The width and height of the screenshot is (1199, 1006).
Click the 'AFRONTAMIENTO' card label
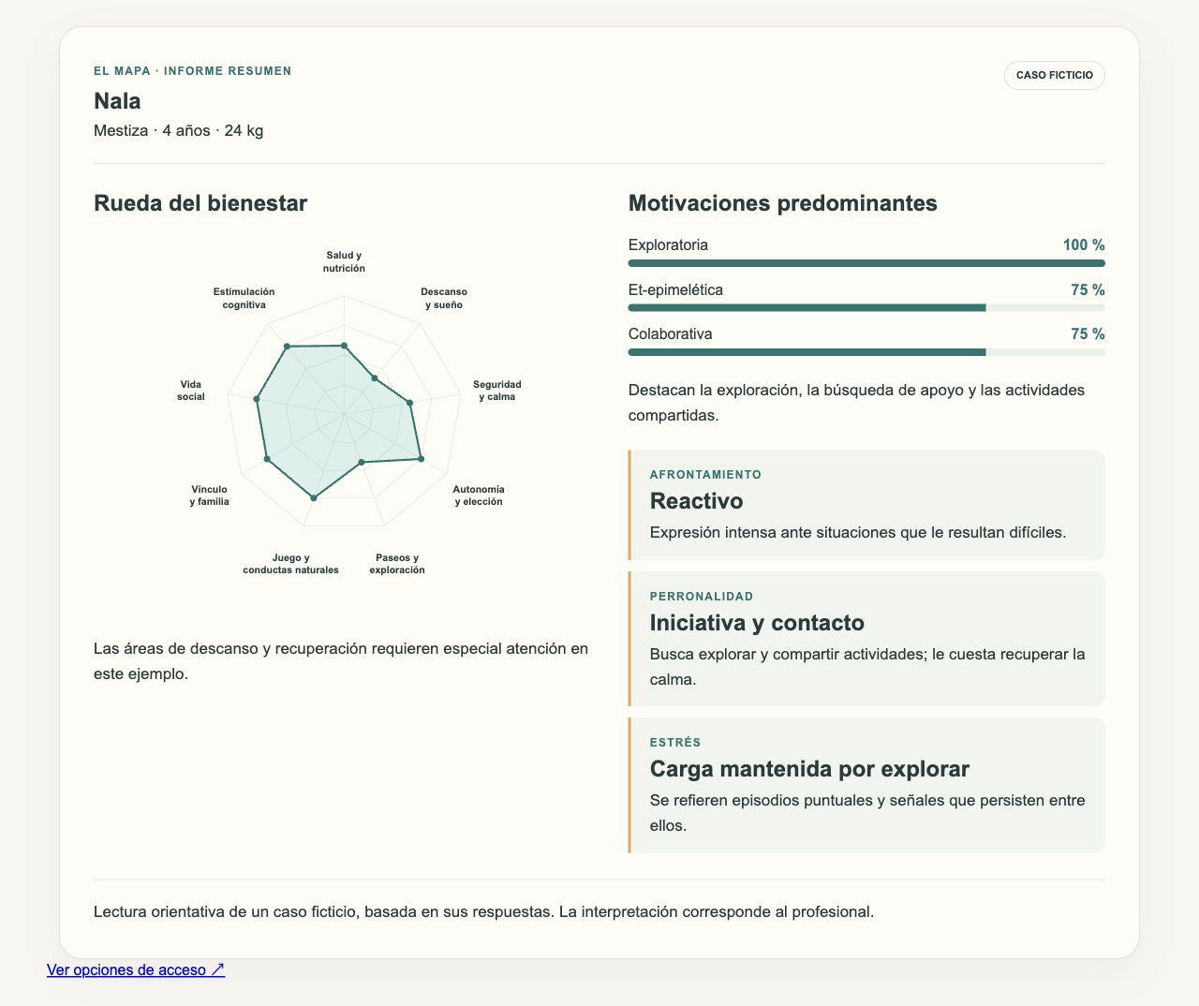[706, 475]
